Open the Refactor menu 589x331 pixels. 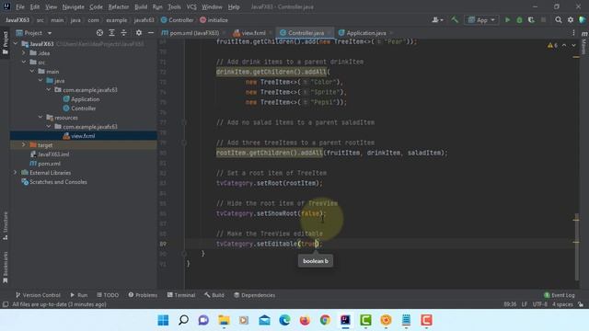[119, 6]
